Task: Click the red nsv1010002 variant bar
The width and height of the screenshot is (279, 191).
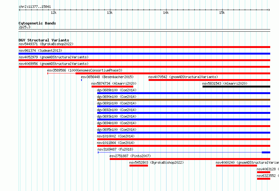Action: point(184,139)
